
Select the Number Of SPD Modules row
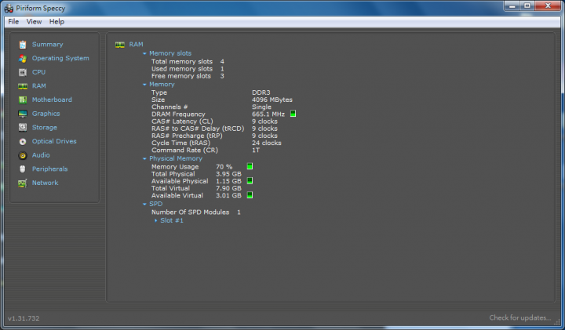click(x=196, y=212)
